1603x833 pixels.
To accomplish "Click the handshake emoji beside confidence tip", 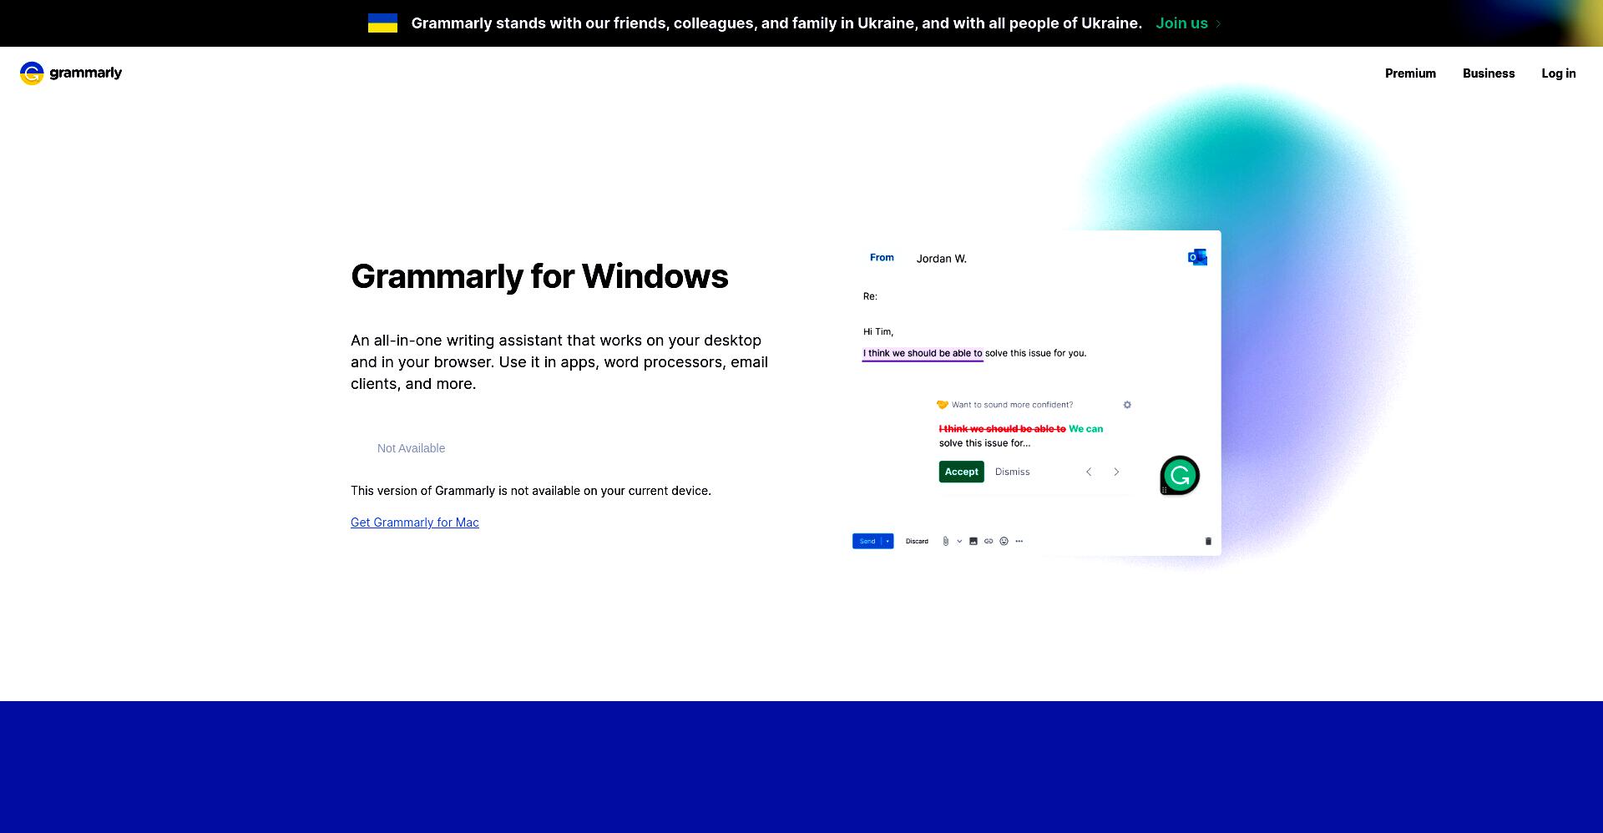I will tap(942, 405).
